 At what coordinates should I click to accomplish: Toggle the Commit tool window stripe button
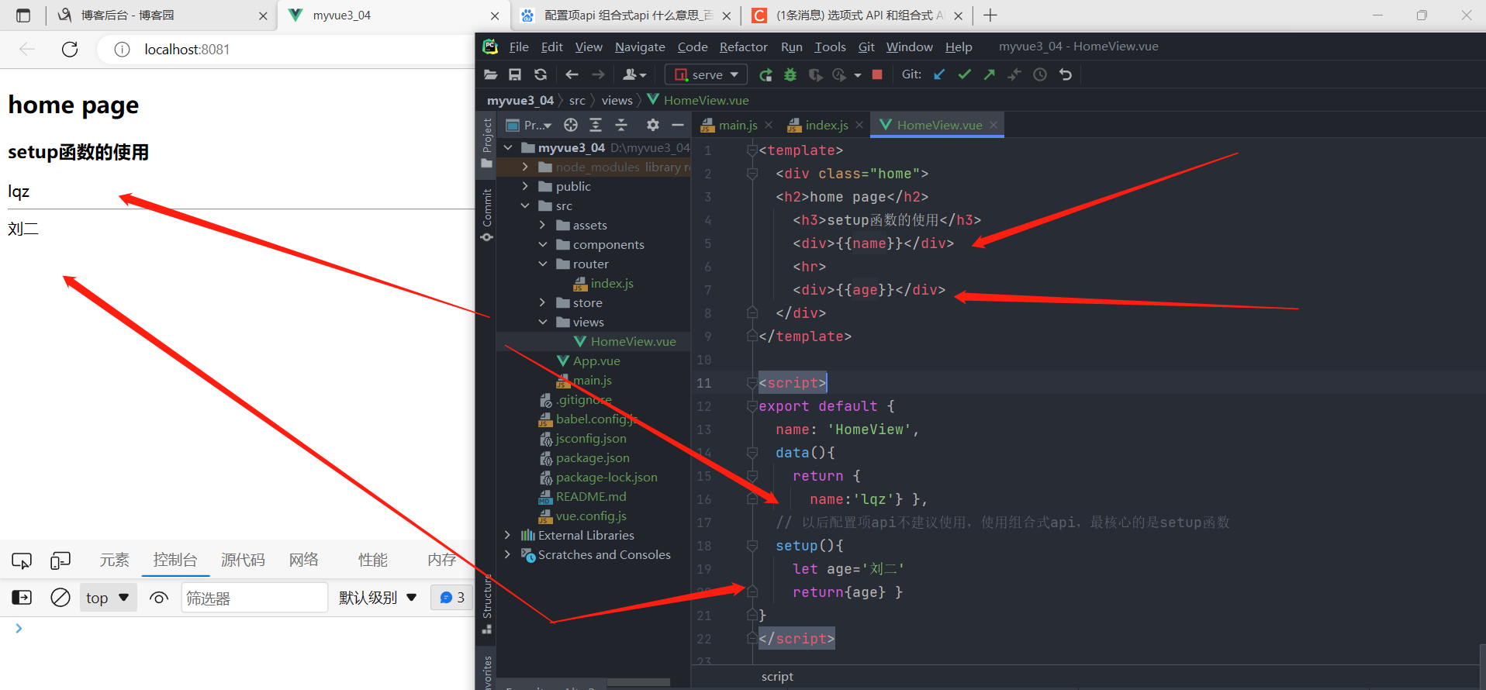(486, 216)
